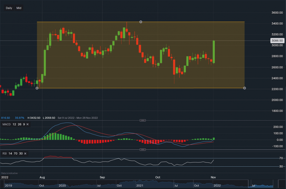Click the resize grip above the RSI pane
This screenshot has height=189, width=286.
[x=143, y=150]
